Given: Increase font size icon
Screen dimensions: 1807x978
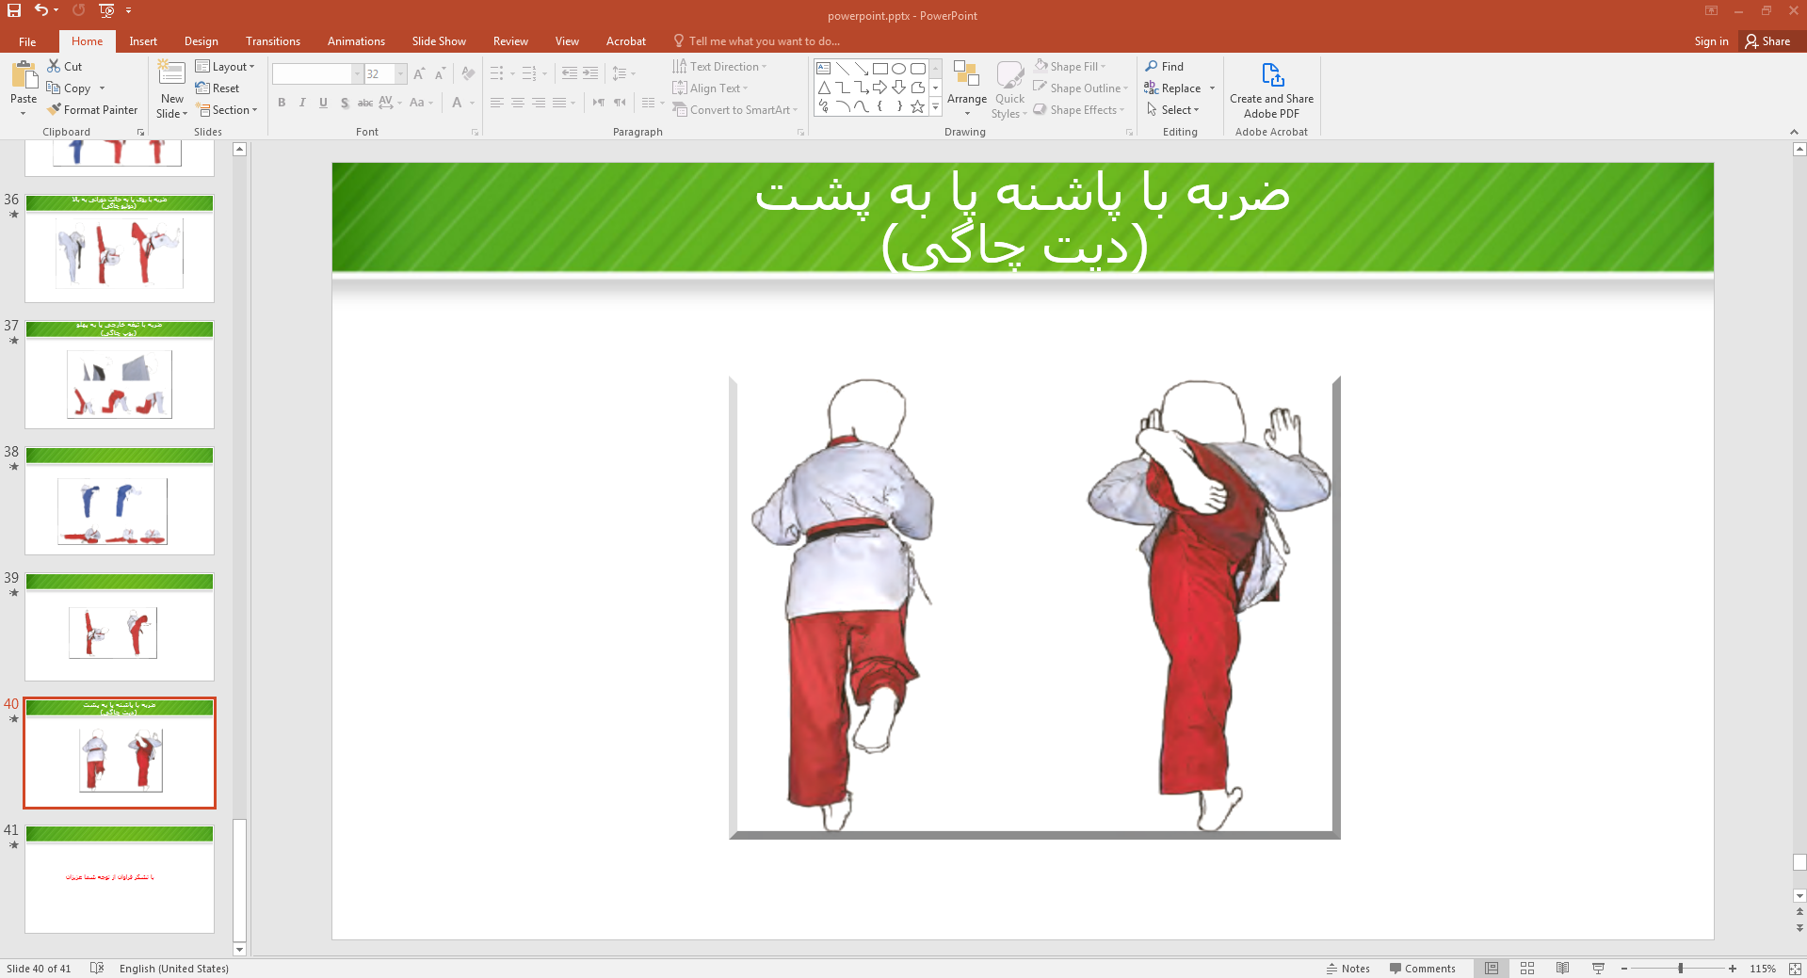Looking at the screenshot, I should click(x=419, y=73).
